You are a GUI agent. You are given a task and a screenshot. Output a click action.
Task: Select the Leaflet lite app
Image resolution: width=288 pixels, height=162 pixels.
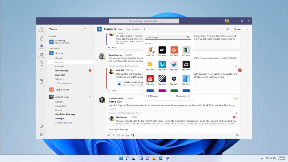[150, 51]
